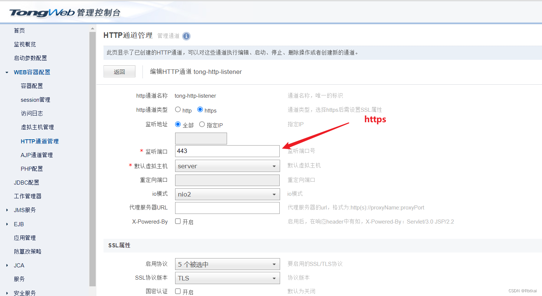Image resolution: width=542 pixels, height=296 pixels.
Task: Open 监视概览 in the sidebar
Action: [x=25, y=44]
